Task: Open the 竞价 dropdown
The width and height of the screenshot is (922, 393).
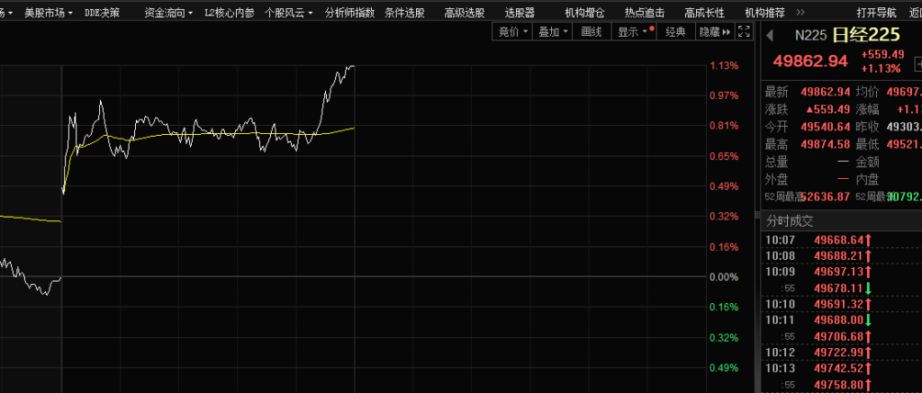Action: pyautogui.click(x=513, y=31)
